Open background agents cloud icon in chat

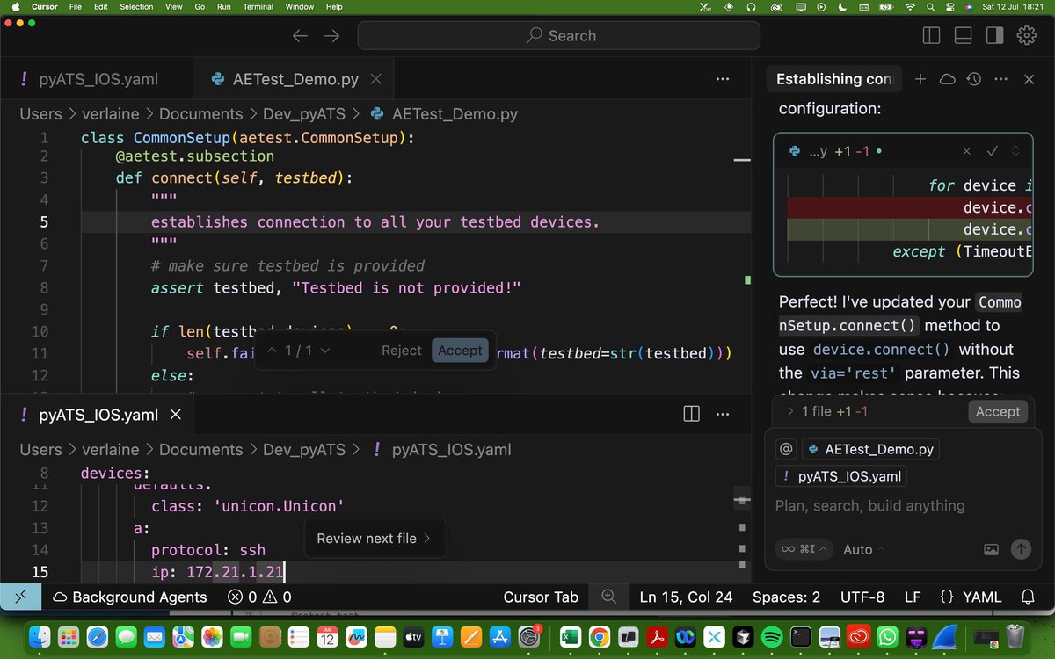pos(948,79)
